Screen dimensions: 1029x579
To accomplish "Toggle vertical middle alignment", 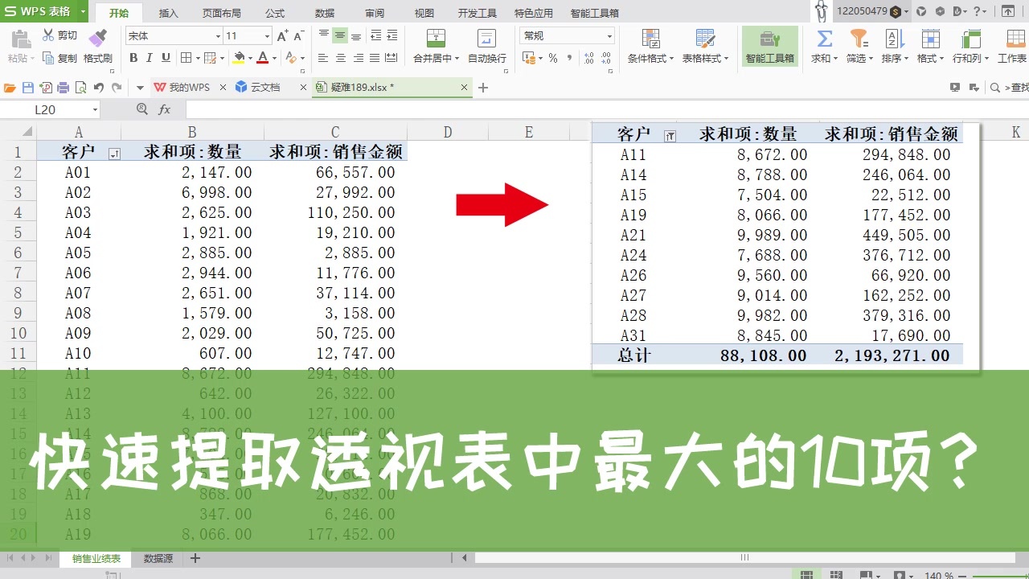I will point(340,36).
